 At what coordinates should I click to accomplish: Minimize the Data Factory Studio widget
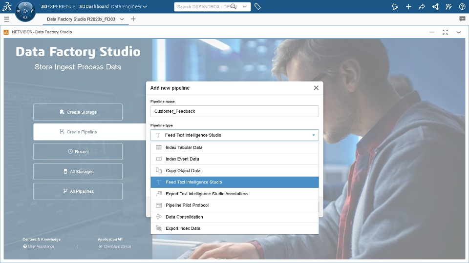431,32
